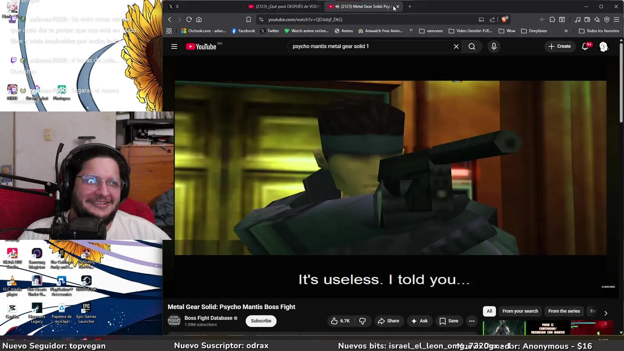Open the Create menu button
Screen dimensions: 624x351
click(x=559, y=46)
